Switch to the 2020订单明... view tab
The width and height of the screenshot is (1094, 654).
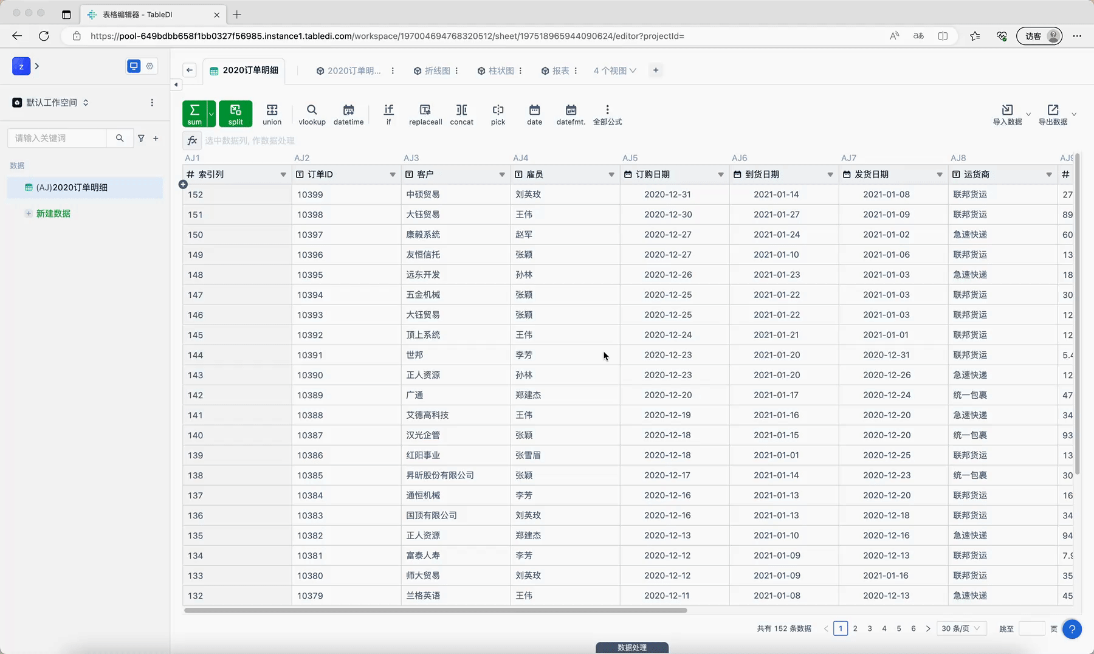pyautogui.click(x=348, y=71)
